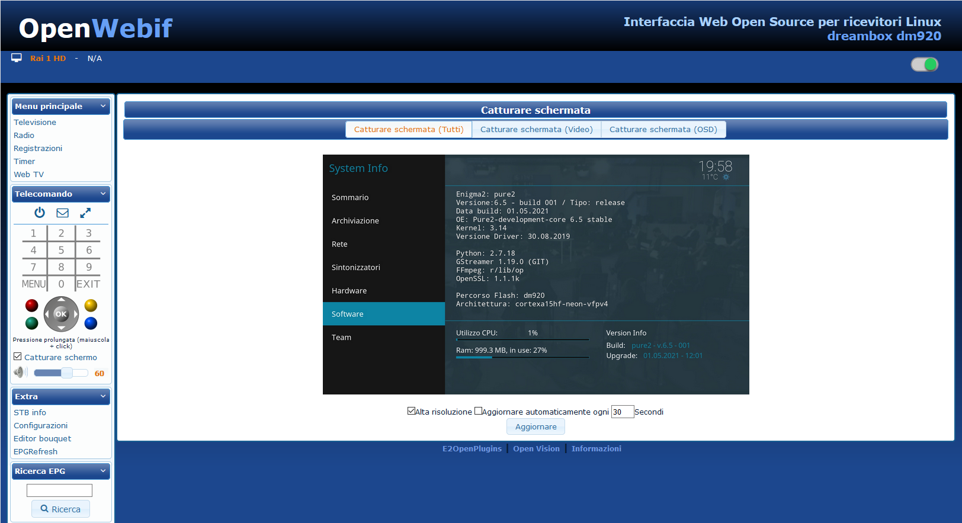The height and width of the screenshot is (523, 962).
Task: Open Radio in main menu
Action: pyautogui.click(x=24, y=135)
